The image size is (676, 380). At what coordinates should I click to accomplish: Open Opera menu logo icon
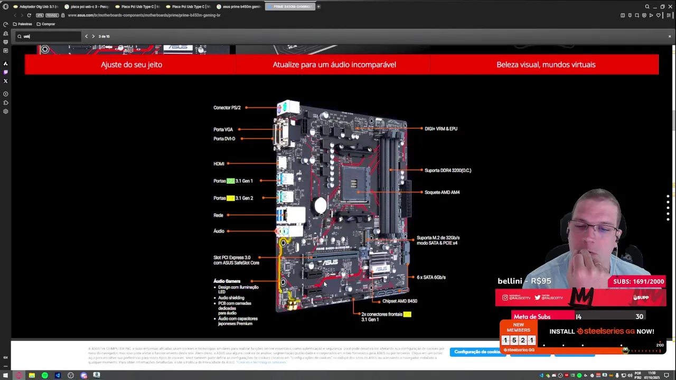[x=5, y=7]
